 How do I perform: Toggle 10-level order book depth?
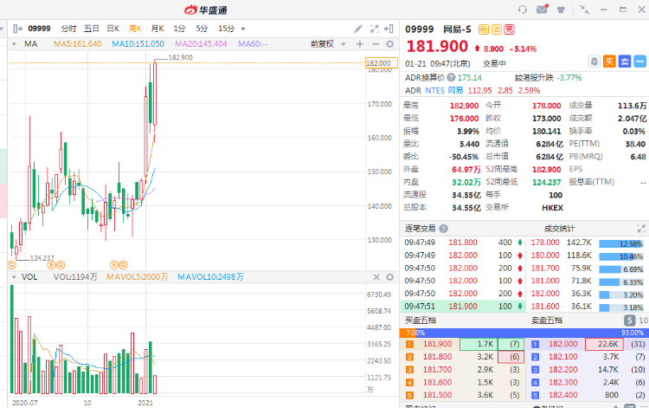(643, 321)
